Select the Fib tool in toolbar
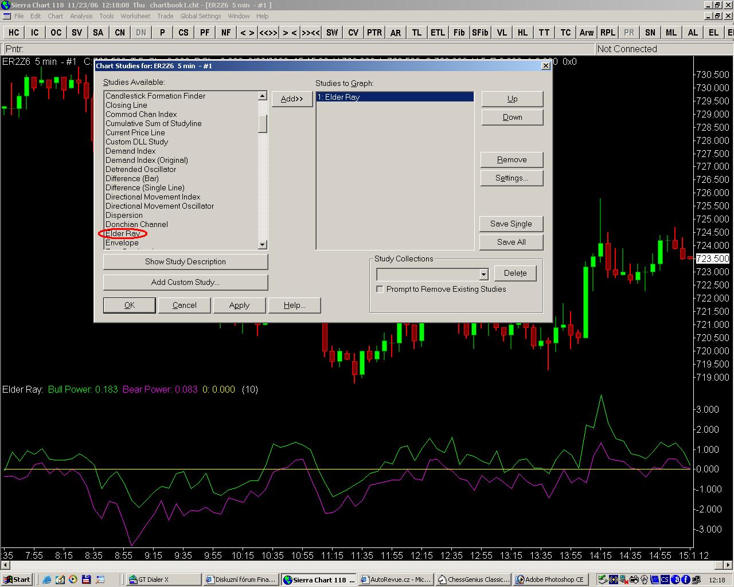 click(x=459, y=33)
